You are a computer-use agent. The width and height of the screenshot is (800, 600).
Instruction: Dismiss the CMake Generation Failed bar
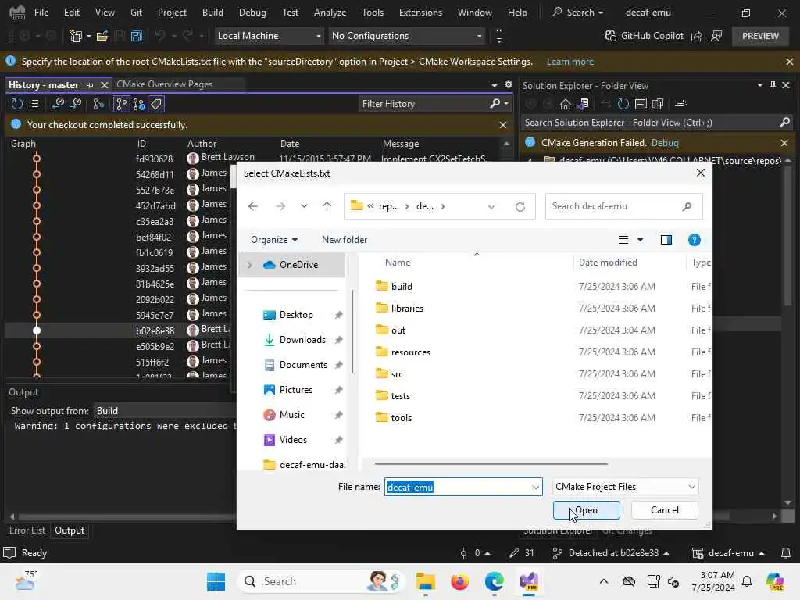784,143
